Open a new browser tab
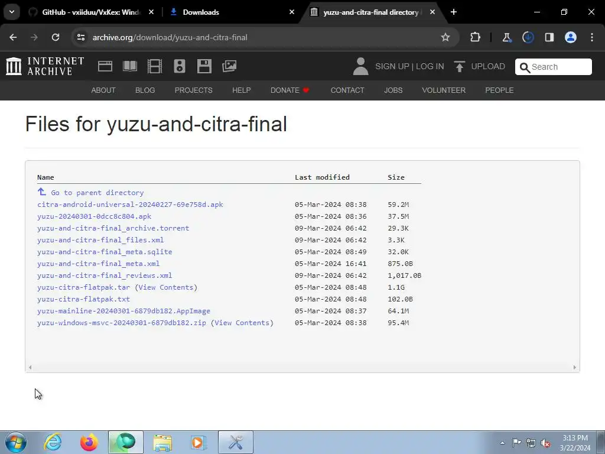This screenshot has width=605, height=454. (454, 12)
